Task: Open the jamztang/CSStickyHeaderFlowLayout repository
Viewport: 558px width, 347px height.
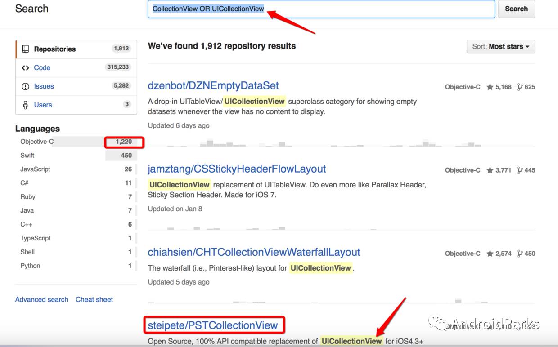Action: [237, 169]
